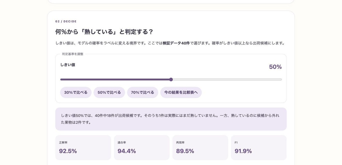Click the 02 / DECIDE section label
Viewport: 342px width, 165px height.
point(66,22)
